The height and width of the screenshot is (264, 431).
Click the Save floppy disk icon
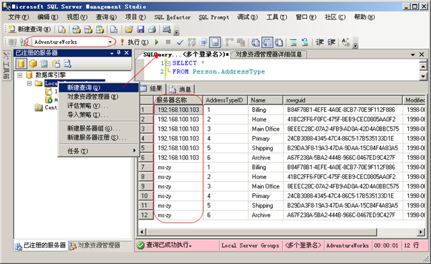coord(141,29)
